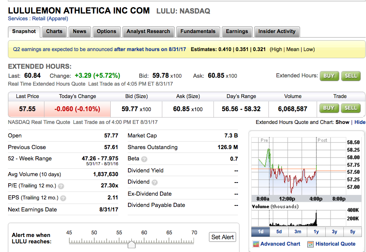The image size is (366, 252).
Task: Open the Retail (Apparel) industry link
Action: 50,18
